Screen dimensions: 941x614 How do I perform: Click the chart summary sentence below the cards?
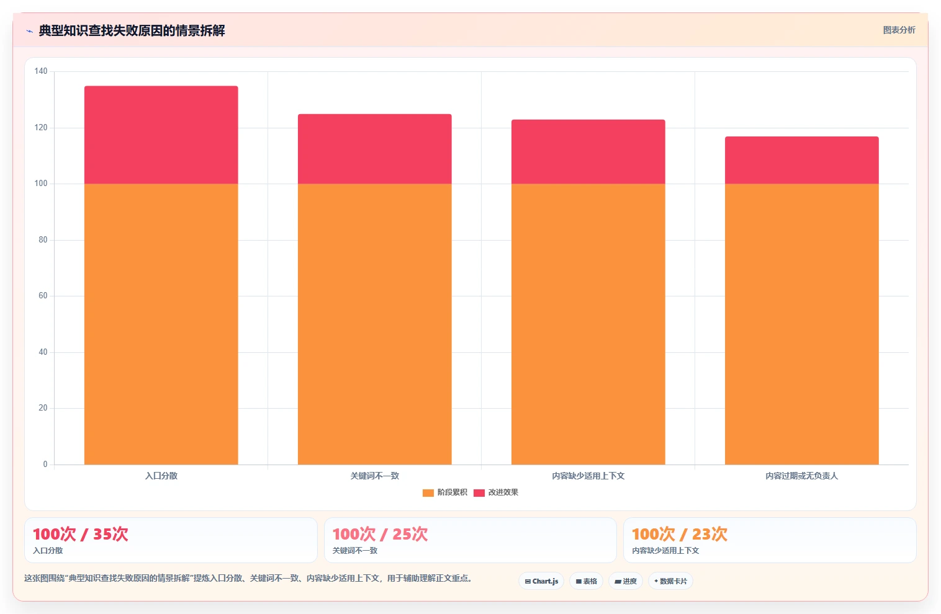coord(250,578)
